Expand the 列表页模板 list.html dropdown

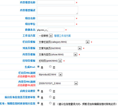pyautogui.click(x=60, y=48)
